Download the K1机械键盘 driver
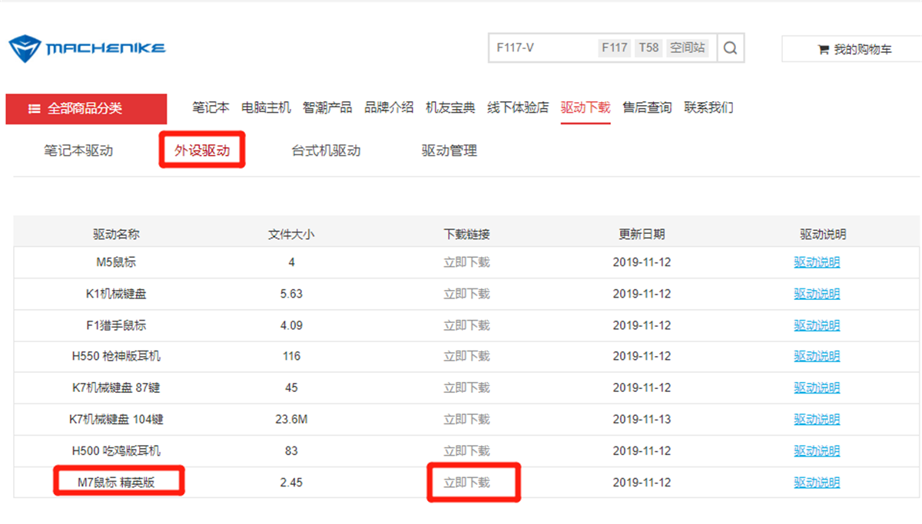 (466, 294)
